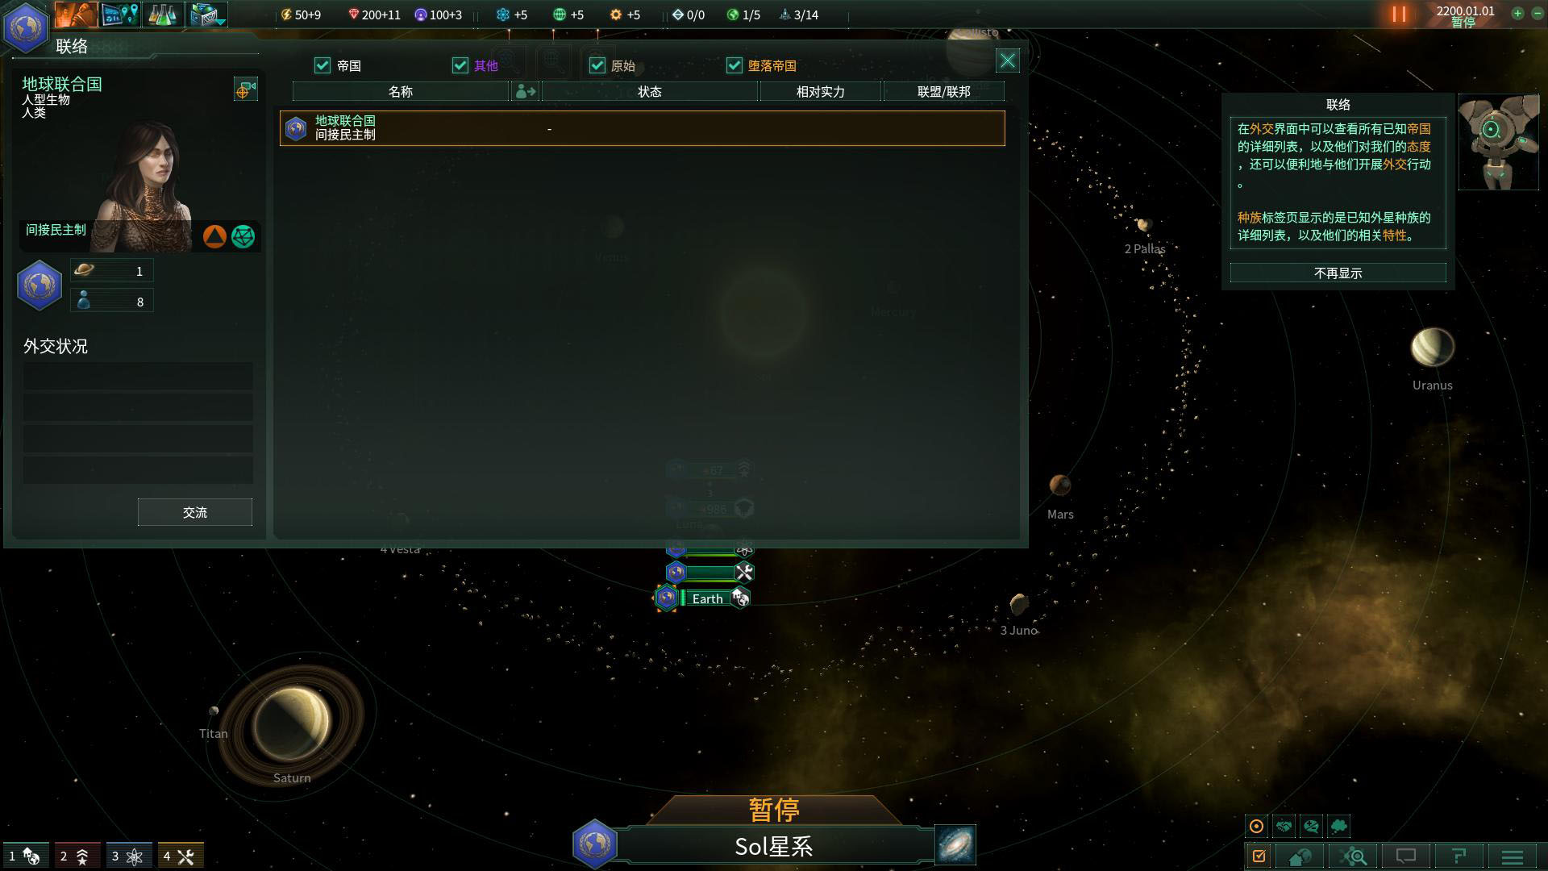1548x871 pixels.
Task: Select the contacts filter icon in diplomacy panel
Action: pos(524,91)
